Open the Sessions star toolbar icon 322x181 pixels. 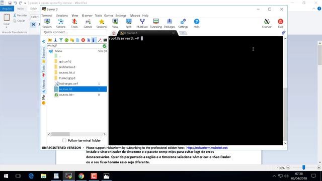click(x=102, y=24)
